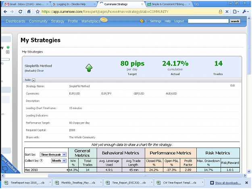Open the wrench tools menu
The height and width of the screenshot is (189, 252).
[246, 12]
